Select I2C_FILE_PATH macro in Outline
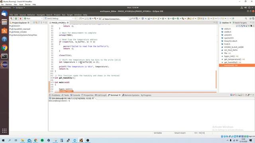 (x=231, y=50)
